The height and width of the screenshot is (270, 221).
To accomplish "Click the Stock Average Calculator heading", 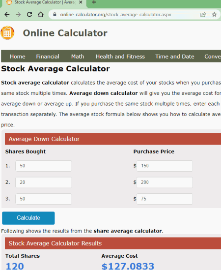I will pyautogui.click(x=55, y=69).
